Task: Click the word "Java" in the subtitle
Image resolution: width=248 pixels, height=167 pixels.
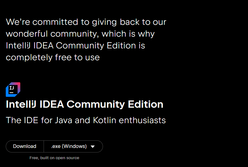Action: point(63,120)
